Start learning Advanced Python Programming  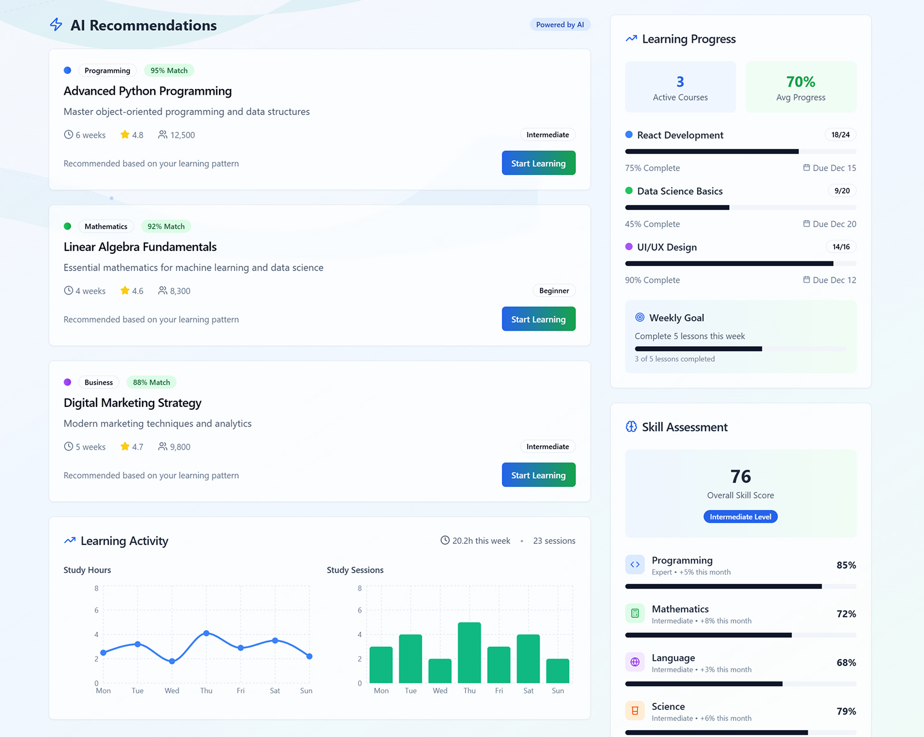[538, 163]
